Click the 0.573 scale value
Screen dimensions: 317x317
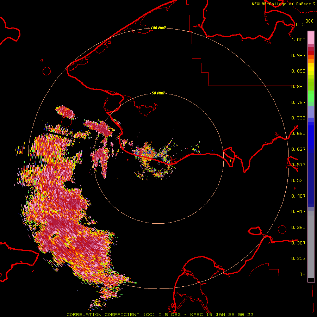298,165
